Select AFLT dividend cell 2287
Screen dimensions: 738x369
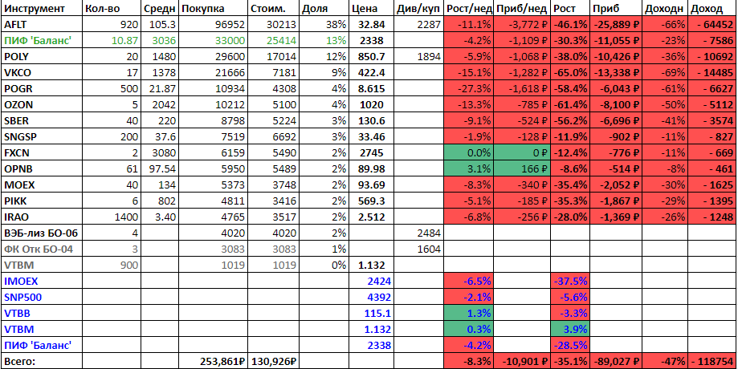coord(419,25)
